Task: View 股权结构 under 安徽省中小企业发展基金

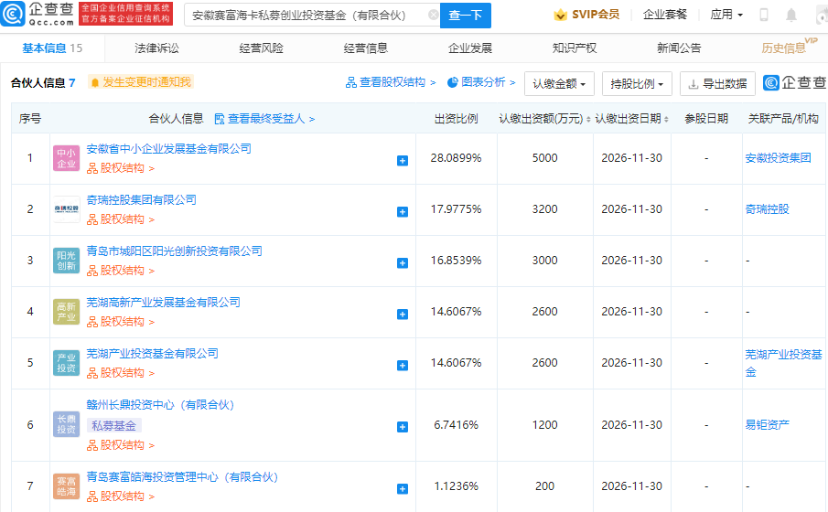Action: [121, 168]
